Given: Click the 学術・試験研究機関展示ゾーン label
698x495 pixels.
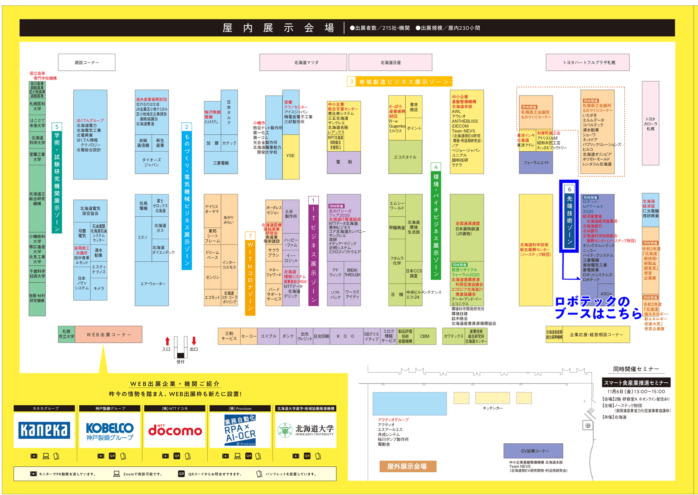Looking at the screenshot, I should click(57, 178).
